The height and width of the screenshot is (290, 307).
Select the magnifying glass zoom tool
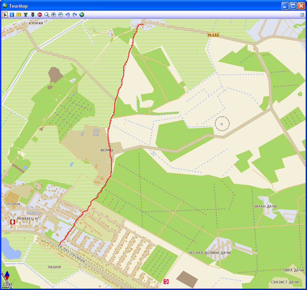point(47,15)
